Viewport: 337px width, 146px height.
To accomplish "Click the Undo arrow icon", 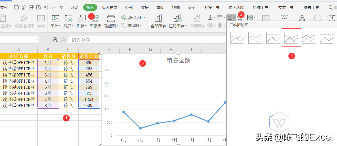I will pos(46,7).
